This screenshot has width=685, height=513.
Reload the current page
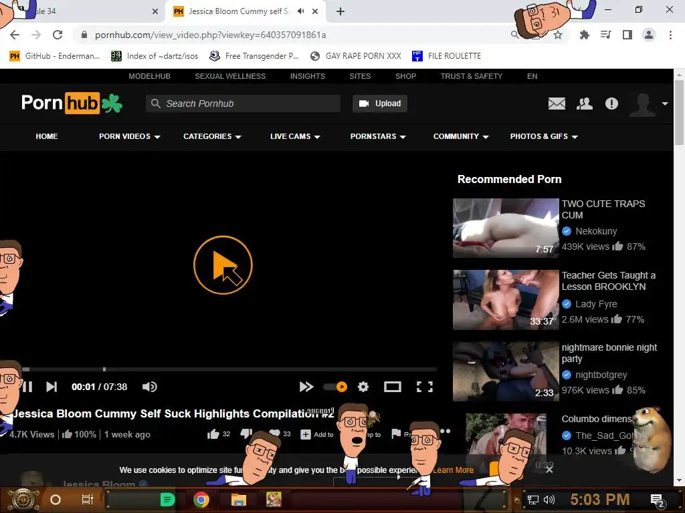(58, 35)
